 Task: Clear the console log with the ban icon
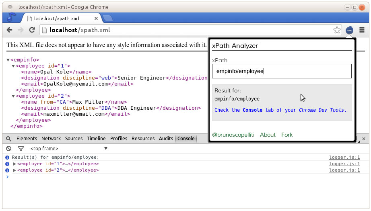click(x=8, y=149)
